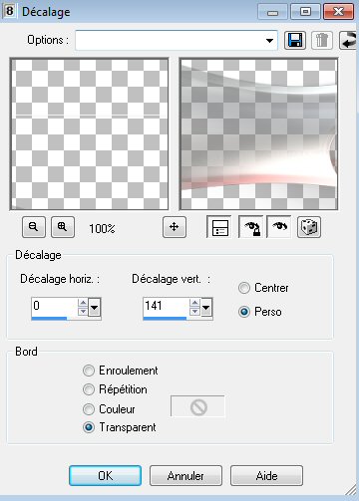Confirm with the OK button
The width and height of the screenshot is (359, 501).
tap(106, 476)
